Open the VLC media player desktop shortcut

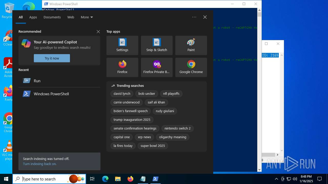coord(8,150)
